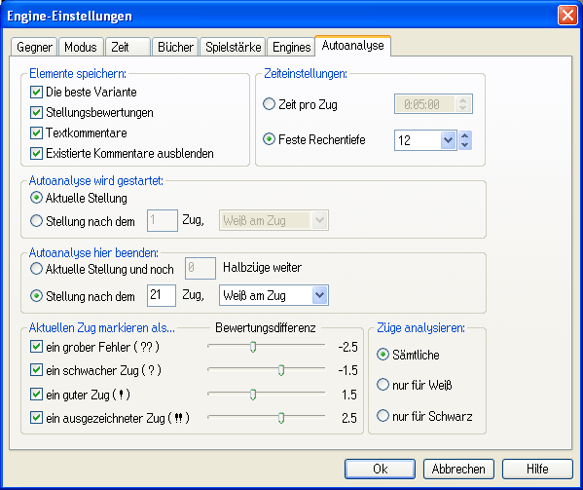This screenshot has height=490, width=583.
Task: Click the grober Fehler value -2.5
Action: pyautogui.click(x=348, y=347)
